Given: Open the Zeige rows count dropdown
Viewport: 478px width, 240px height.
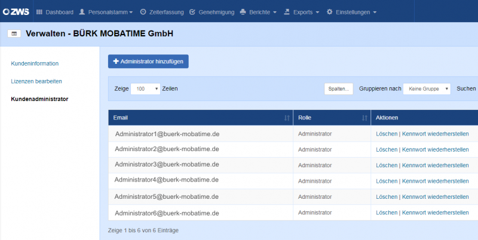Looking at the screenshot, I should click(x=145, y=89).
